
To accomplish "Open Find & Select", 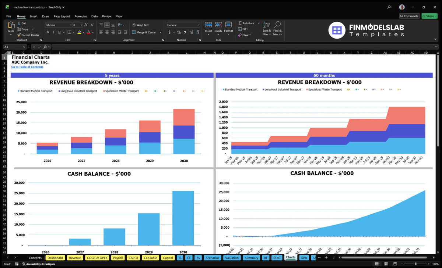I will click(x=277, y=28).
